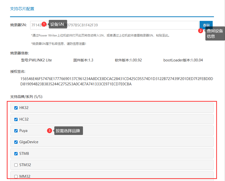This screenshot has width=225, height=181.
Task: Click the 型号:PWLINK2 Lite text
Action: pos(36,60)
